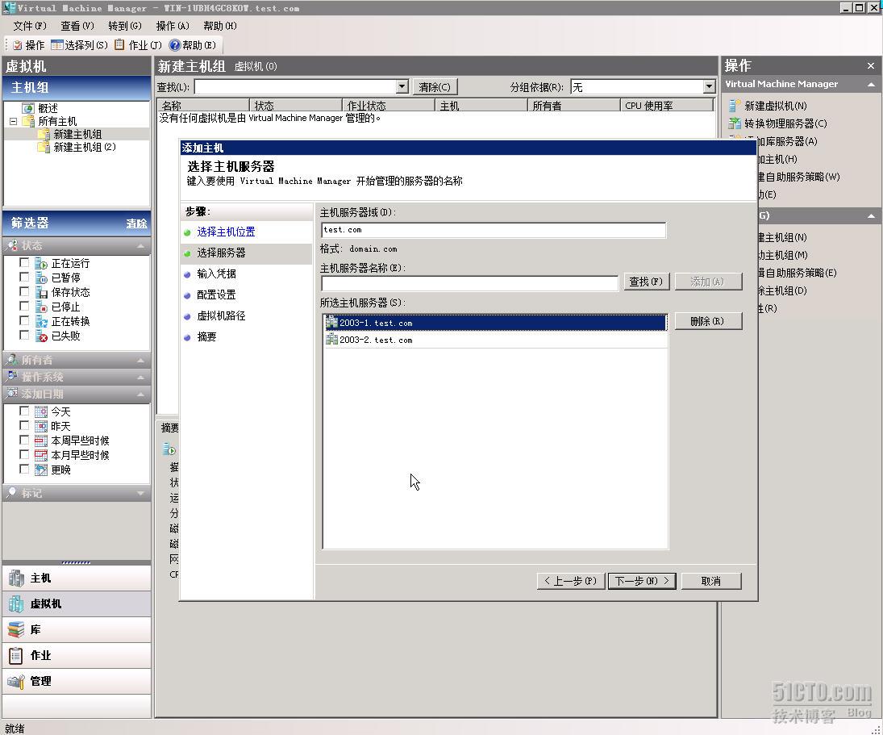The height and width of the screenshot is (735, 883).
Task: Select the 所有主机 folder icon
Action: 28,121
